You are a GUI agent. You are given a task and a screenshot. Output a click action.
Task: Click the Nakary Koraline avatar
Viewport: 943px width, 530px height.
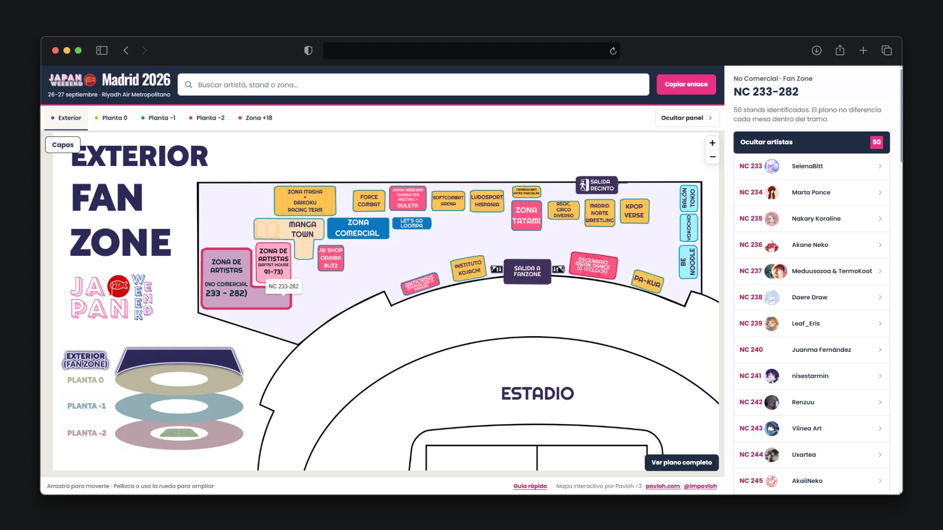click(772, 219)
